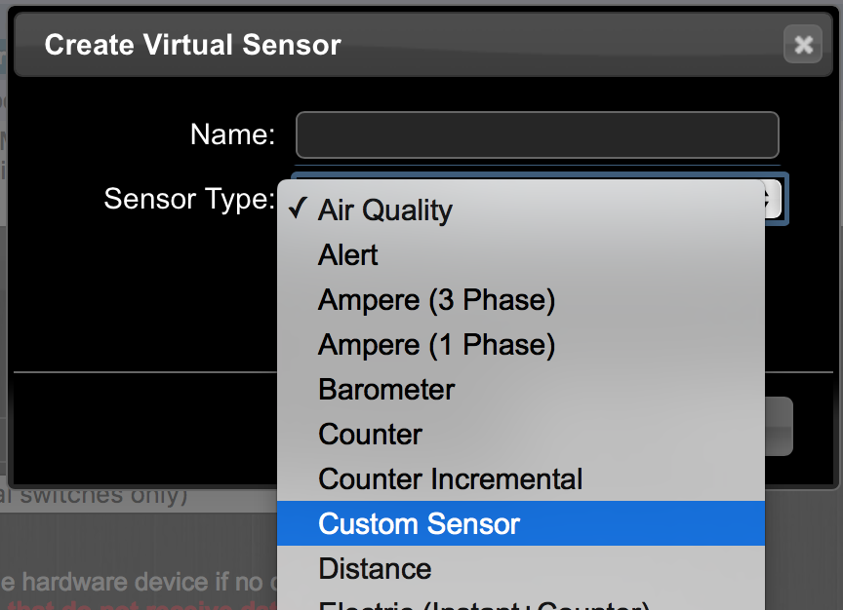
Task: Select Ampere (3 Phase) sensor type
Action: coord(520,299)
